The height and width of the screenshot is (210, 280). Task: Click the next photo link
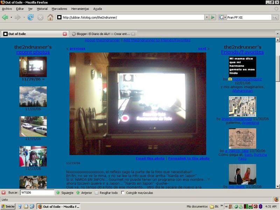point(202,49)
